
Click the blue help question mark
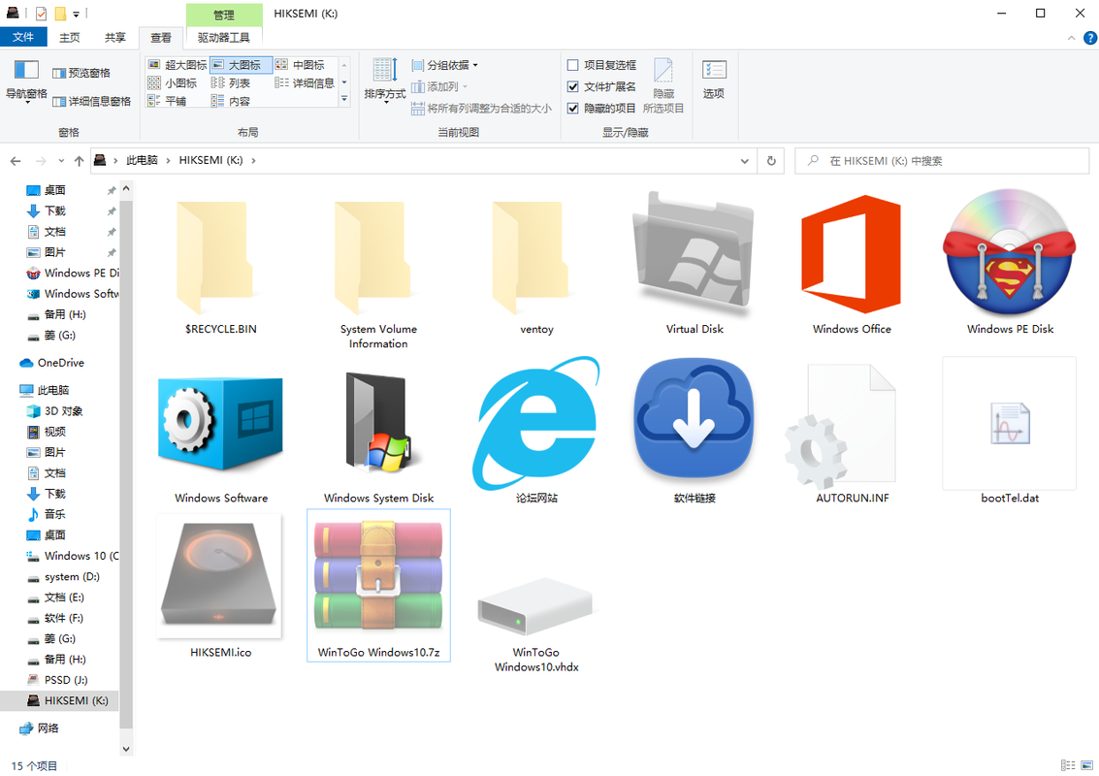[x=1090, y=38]
